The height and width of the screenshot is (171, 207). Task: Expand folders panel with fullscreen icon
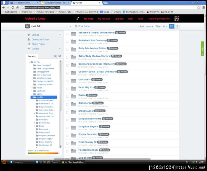tap(60, 56)
